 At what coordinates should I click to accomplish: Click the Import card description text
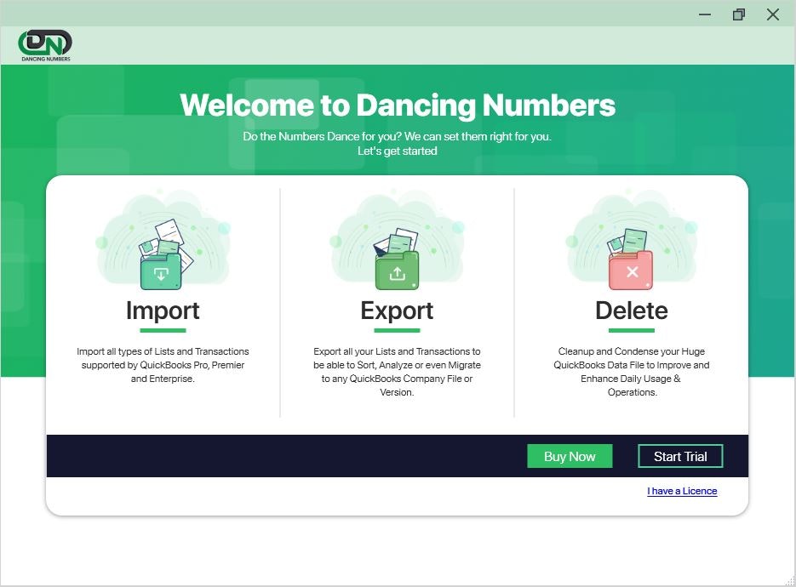(162, 364)
